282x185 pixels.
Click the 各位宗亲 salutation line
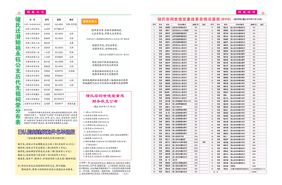28,109
